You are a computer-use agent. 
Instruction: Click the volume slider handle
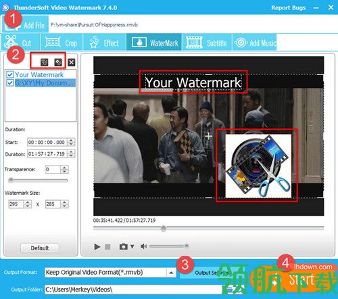187,246
